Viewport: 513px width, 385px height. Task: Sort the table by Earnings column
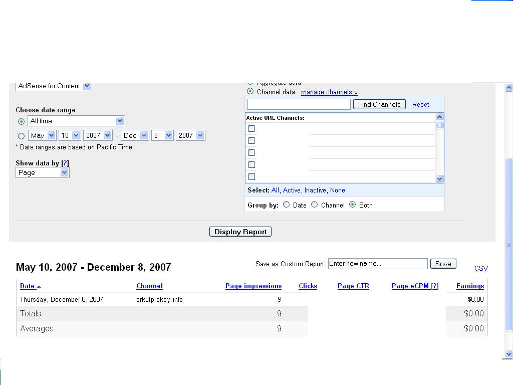pyautogui.click(x=470, y=286)
